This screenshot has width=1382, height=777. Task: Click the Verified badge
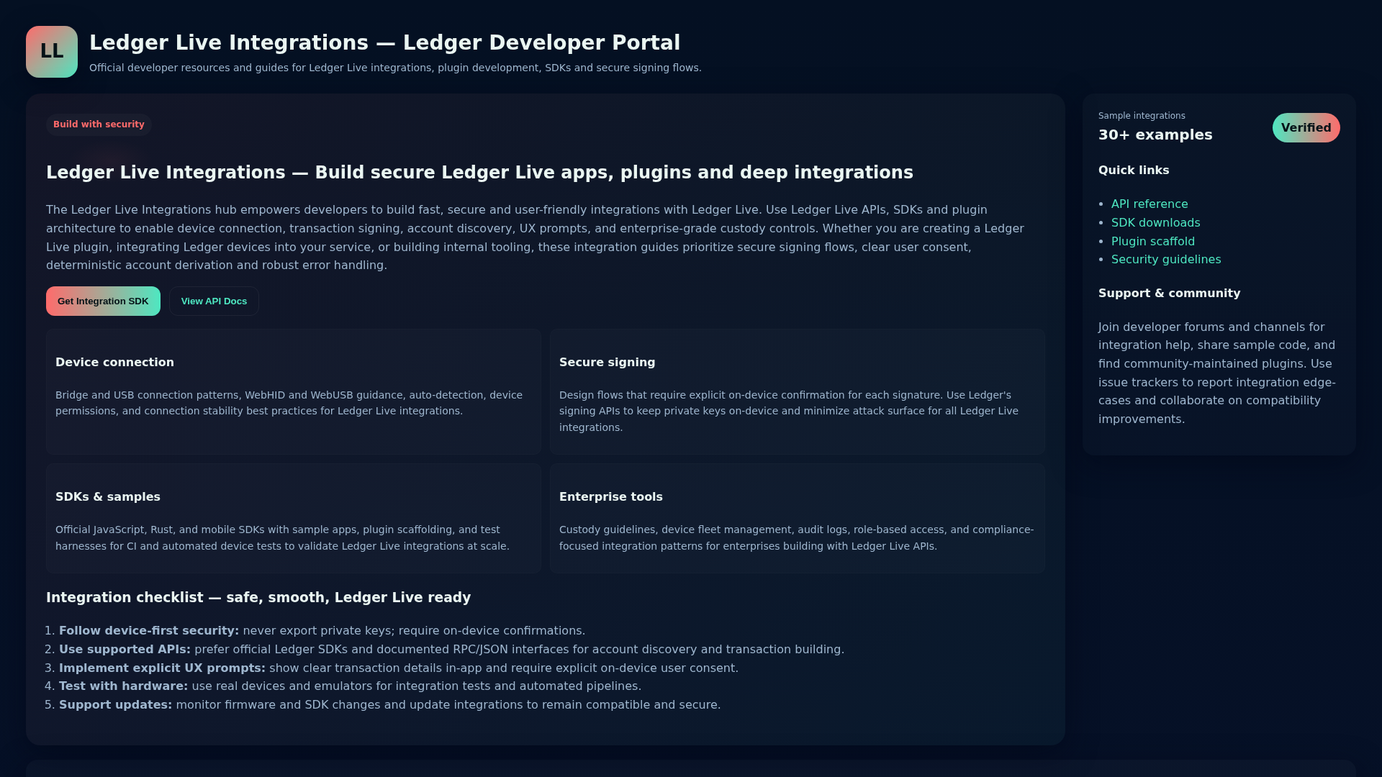tap(1306, 128)
